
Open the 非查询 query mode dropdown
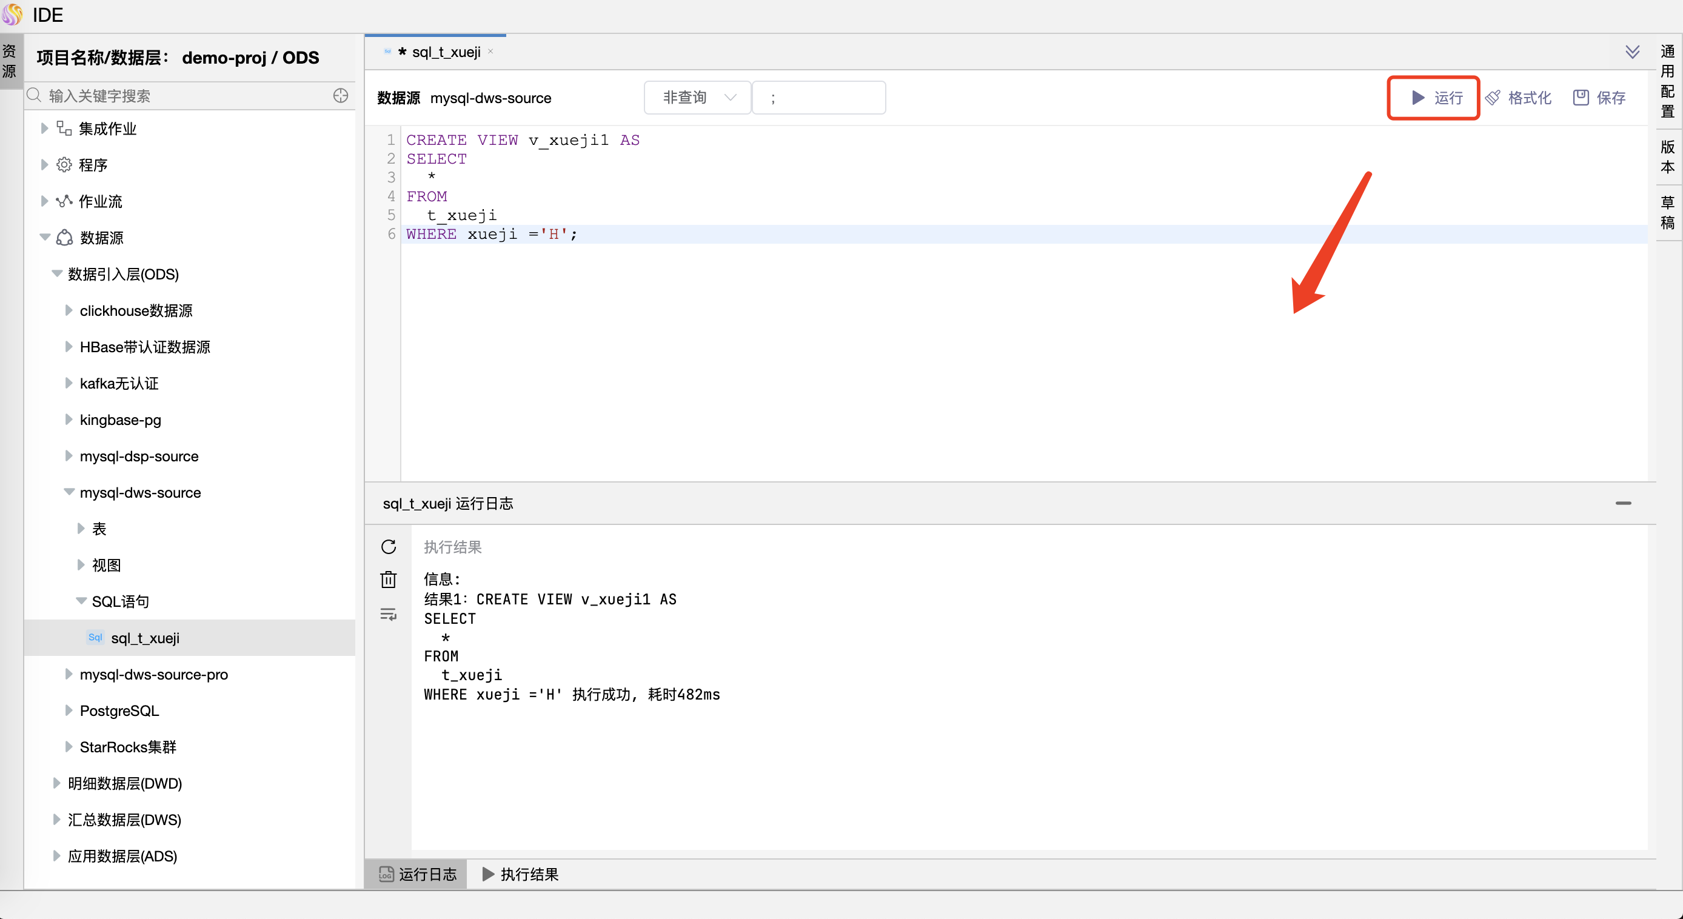pyautogui.click(x=697, y=96)
